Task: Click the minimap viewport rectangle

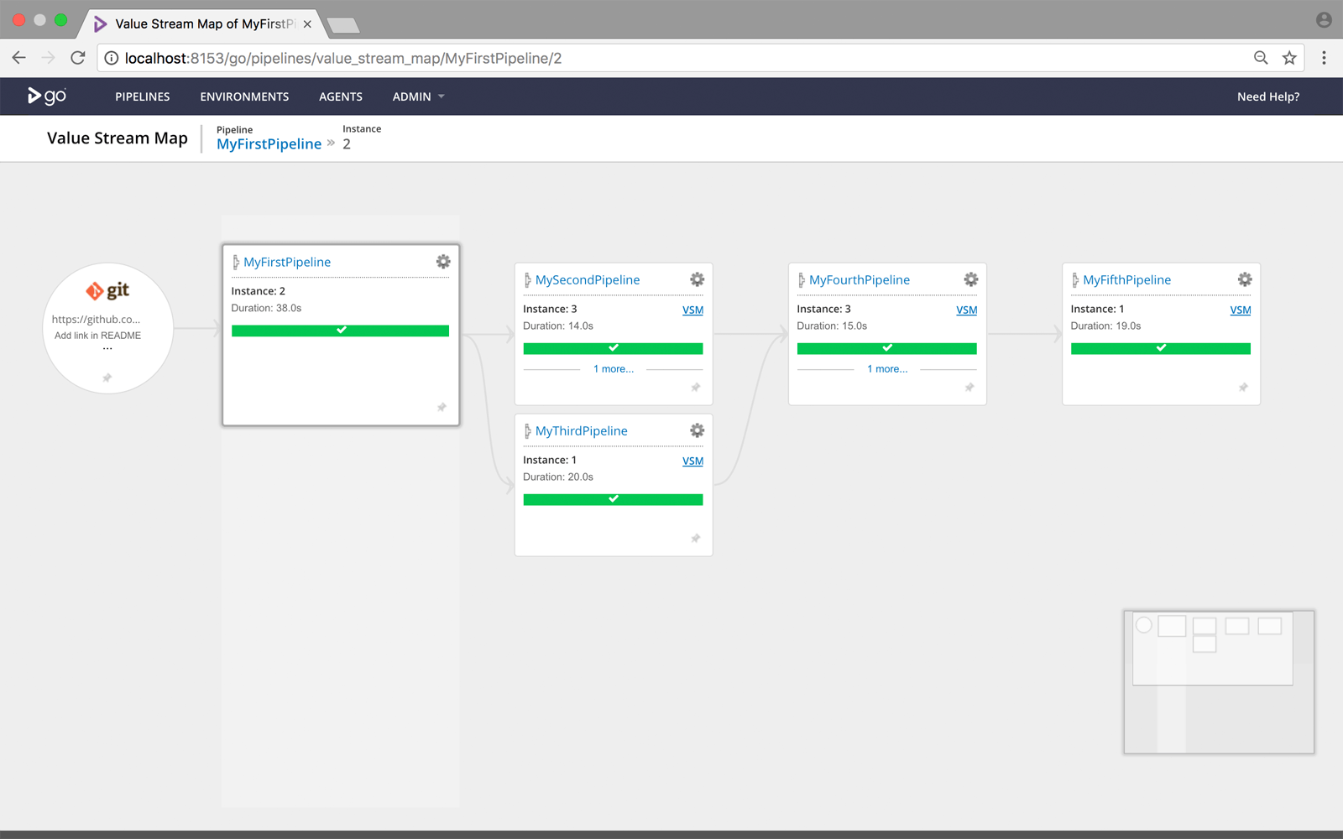Action: point(1212,649)
